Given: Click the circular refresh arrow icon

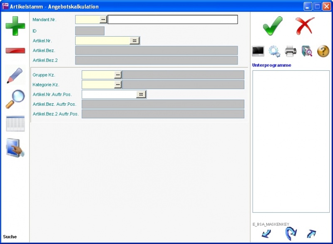Looking at the screenshot, I should [x=291, y=233].
